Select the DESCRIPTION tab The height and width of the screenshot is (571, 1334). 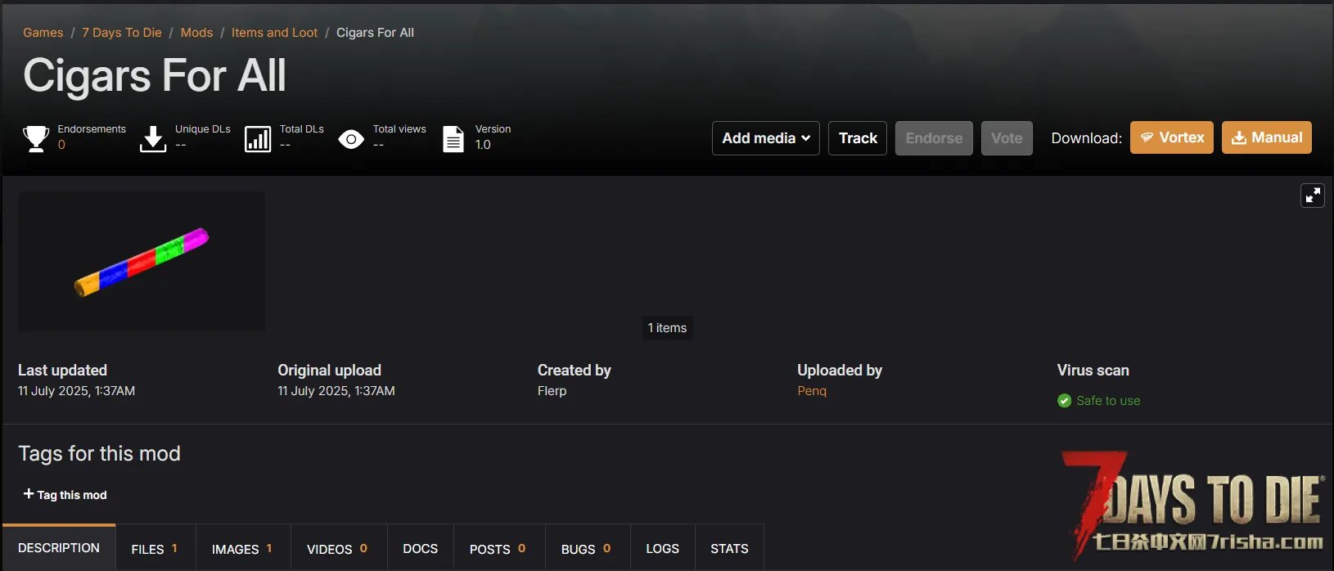(x=59, y=548)
